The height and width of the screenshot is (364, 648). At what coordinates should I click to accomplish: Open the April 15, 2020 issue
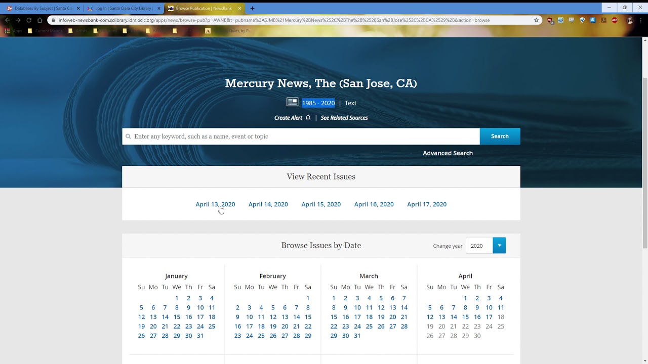click(321, 204)
